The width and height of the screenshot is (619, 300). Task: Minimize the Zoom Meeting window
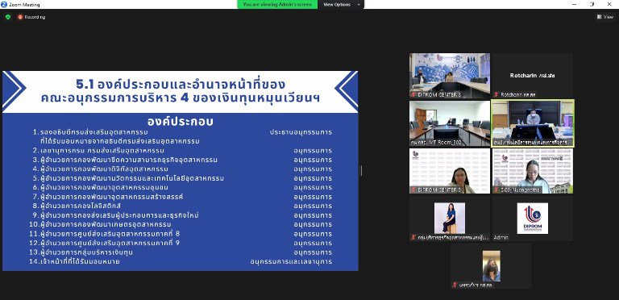(574, 4)
